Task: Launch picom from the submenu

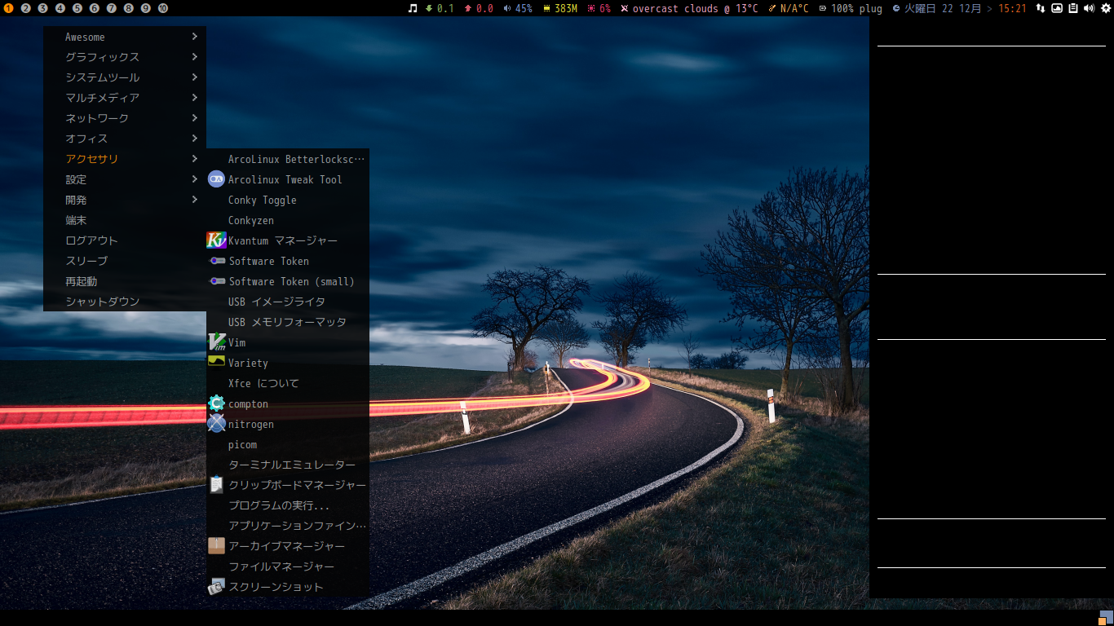Action: [x=288, y=444]
